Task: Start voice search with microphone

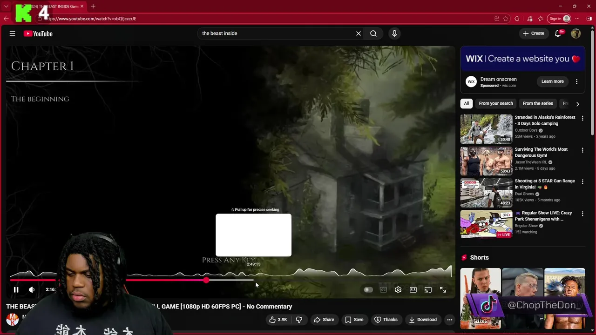Action: tap(394, 33)
